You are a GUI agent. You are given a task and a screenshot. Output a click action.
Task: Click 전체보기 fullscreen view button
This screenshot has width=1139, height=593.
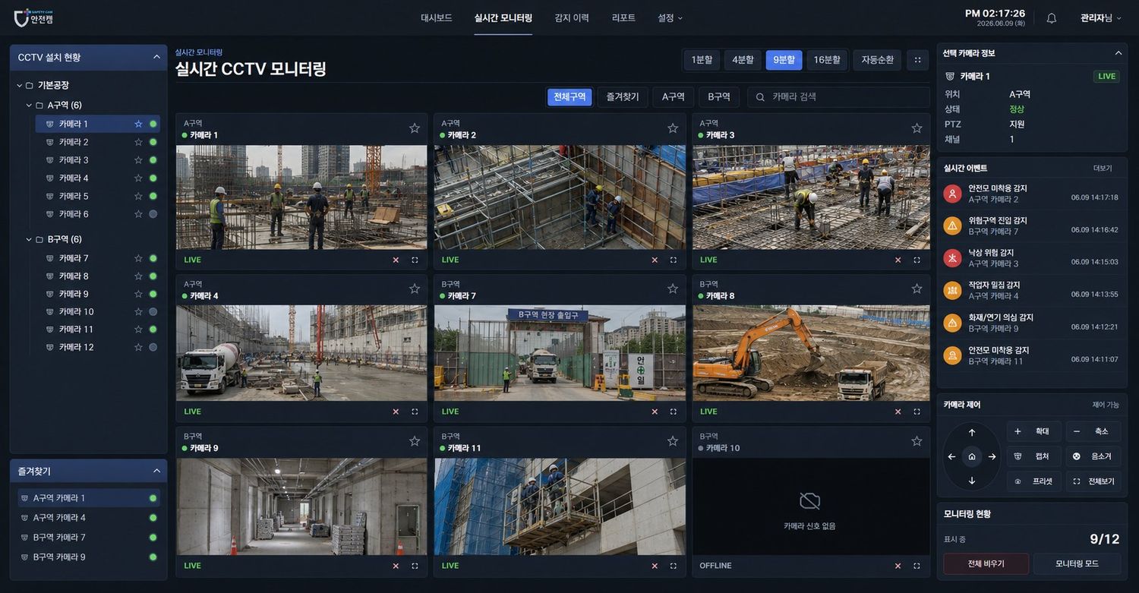click(x=1093, y=481)
